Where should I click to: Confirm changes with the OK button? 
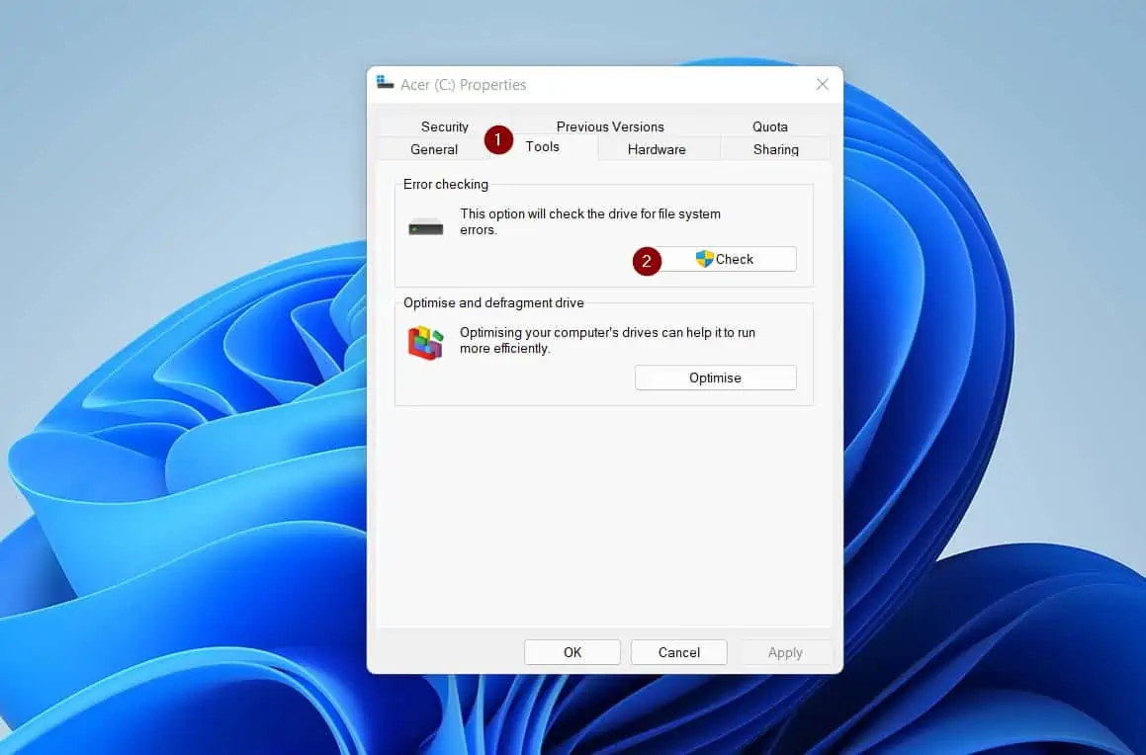(x=572, y=652)
